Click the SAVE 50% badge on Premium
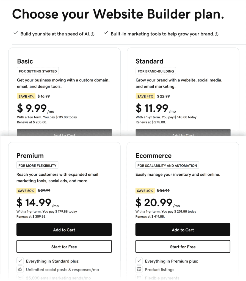Viewport: 246px width, 281px height. (x=26, y=191)
